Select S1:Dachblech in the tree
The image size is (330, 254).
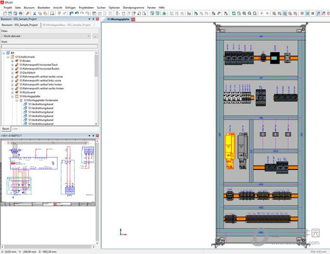pos(26,72)
